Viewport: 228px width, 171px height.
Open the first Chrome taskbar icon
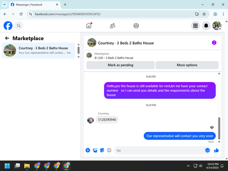point(37,166)
